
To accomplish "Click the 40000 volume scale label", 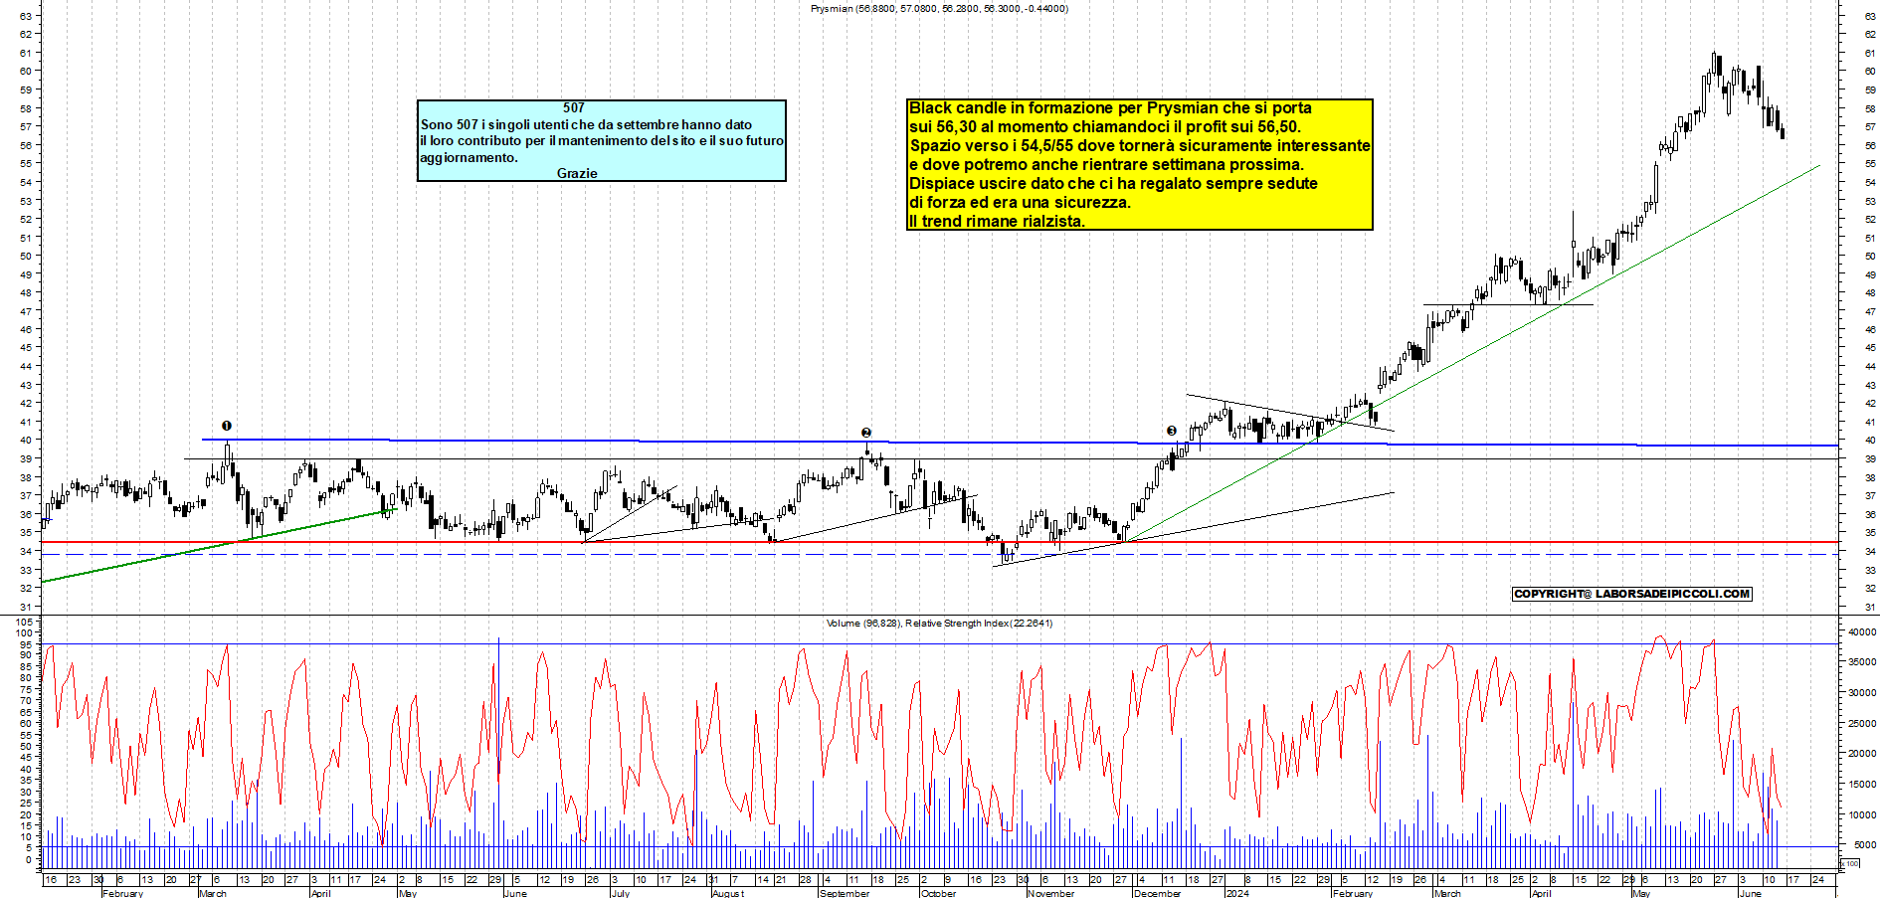I will point(1861,631).
